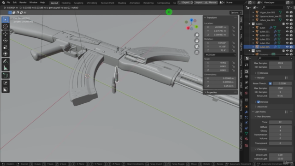The image size is (295, 166).
Task: Choose the Move tool
Action: 6,34
